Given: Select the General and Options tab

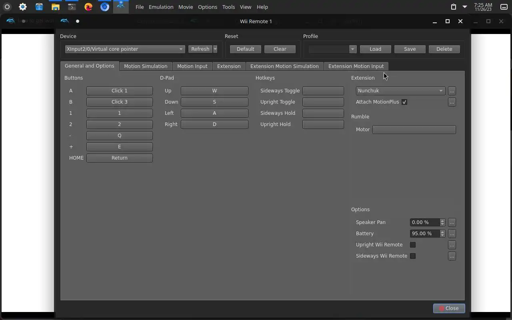Looking at the screenshot, I should [90, 66].
